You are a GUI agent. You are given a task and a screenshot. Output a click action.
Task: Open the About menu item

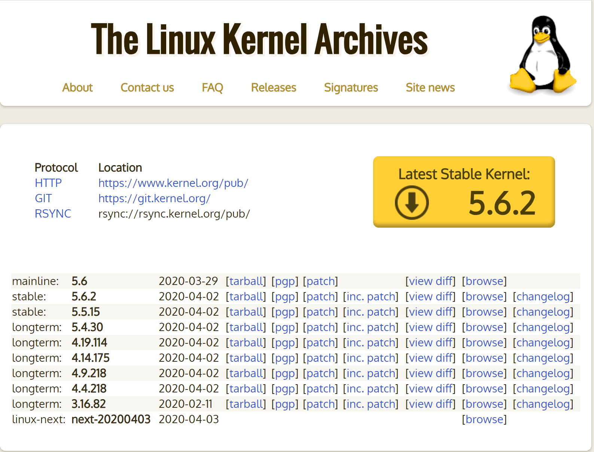pyautogui.click(x=77, y=87)
